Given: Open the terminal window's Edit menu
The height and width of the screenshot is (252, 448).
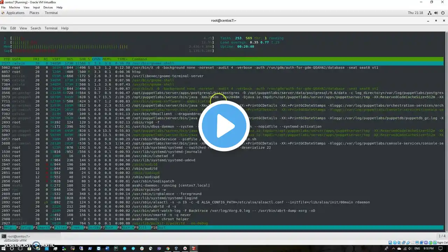Looking at the screenshot, I should [x=13, y=28].
